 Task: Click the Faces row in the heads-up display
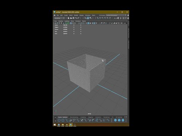pos(68,29)
